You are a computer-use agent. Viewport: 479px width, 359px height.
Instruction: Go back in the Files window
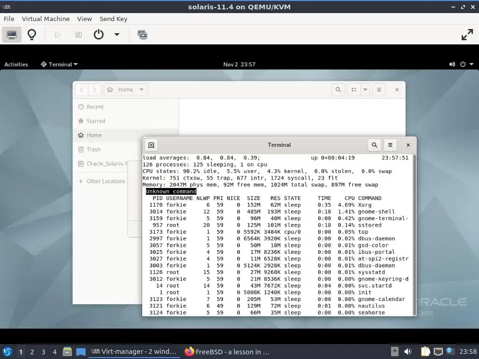[x=81, y=90]
